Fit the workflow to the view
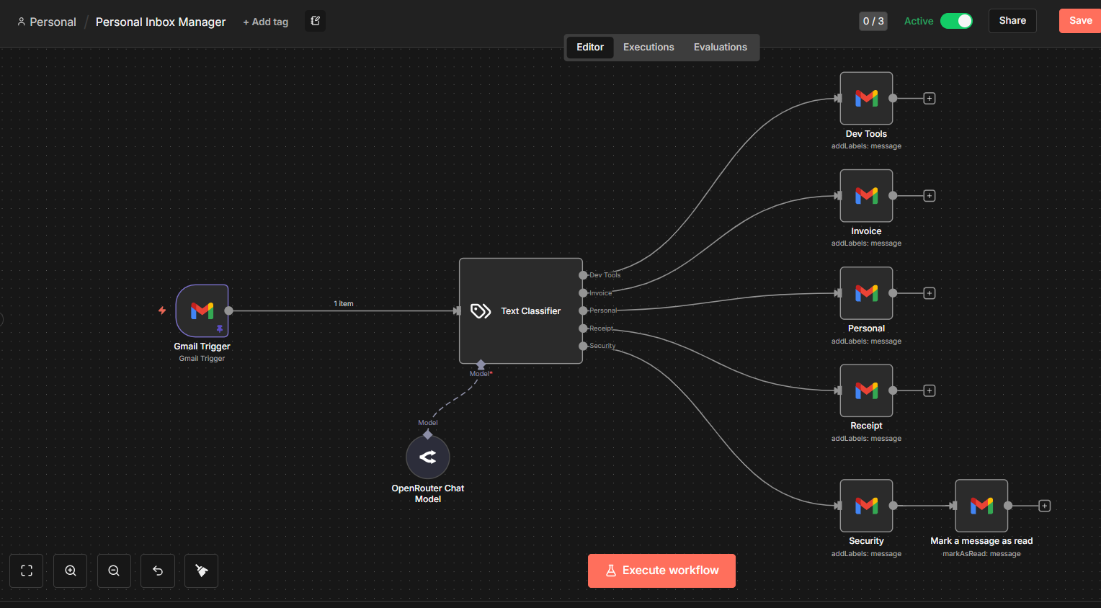The height and width of the screenshot is (608, 1101). (x=26, y=571)
